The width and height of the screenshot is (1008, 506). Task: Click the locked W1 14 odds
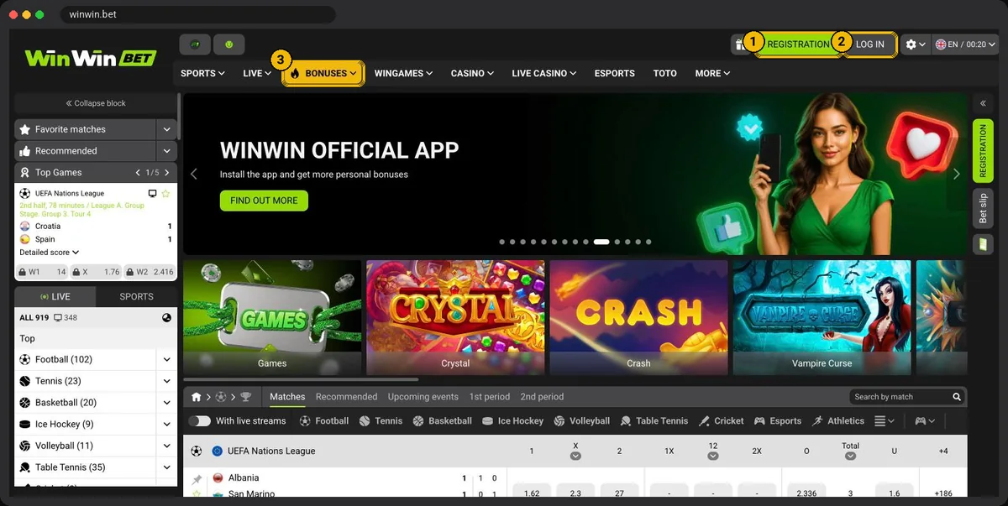tap(43, 272)
